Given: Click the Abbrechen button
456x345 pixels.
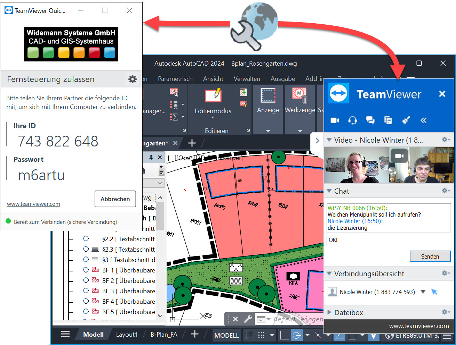Looking at the screenshot, I should click(115, 199).
